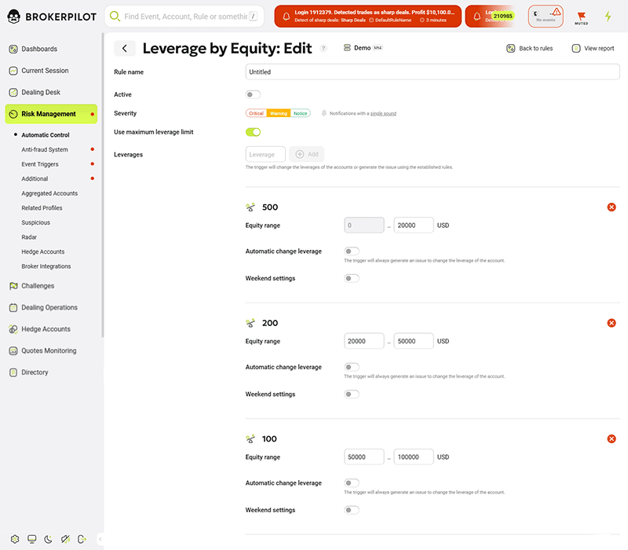
Task: Open the Dashboards section icon
Action: pos(12,48)
